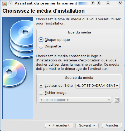Screen dimensions: 125x131
Task: Toggle the on-all-desktops pin button
Action: pos(10,3)
